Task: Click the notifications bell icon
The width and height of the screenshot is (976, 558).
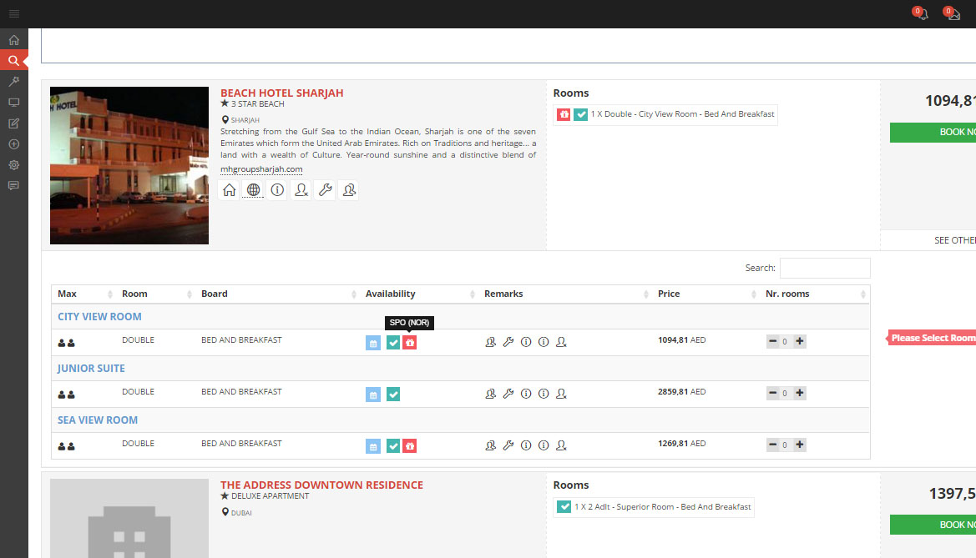Action: point(922,14)
